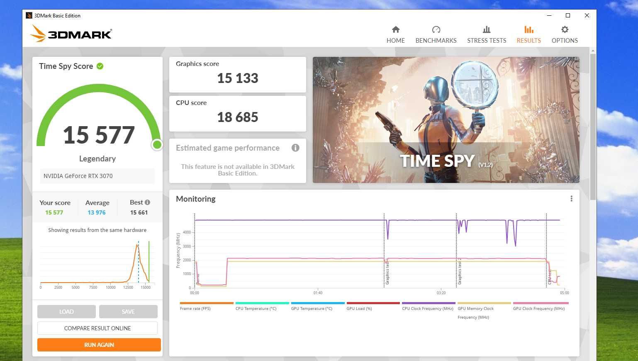Open Monitoring three-dot options menu
638x361 pixels.
(571, 199)
